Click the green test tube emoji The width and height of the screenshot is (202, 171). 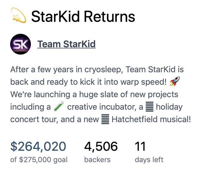59,106
